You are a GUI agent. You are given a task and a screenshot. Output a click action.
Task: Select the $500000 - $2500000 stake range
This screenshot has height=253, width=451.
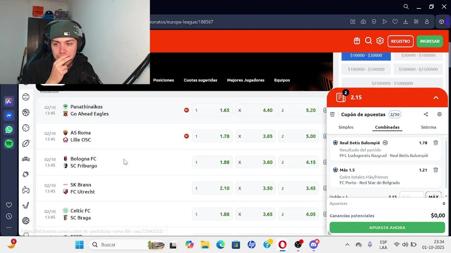click(418, 69)
